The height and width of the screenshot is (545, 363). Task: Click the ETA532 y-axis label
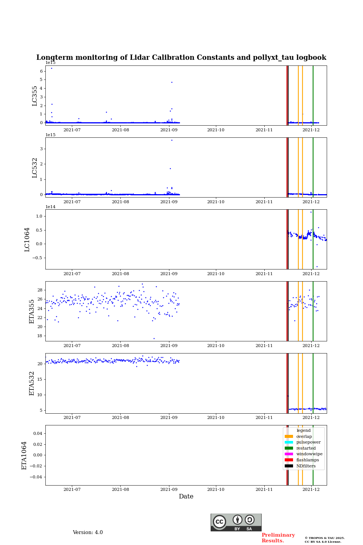[x=32, y=383]
